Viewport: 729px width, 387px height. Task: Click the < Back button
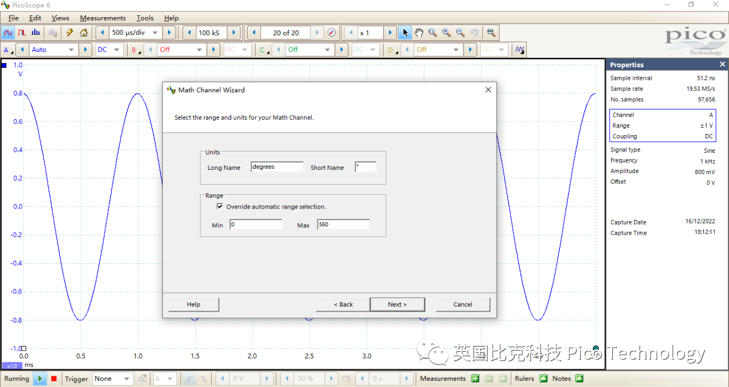(343, 304)
